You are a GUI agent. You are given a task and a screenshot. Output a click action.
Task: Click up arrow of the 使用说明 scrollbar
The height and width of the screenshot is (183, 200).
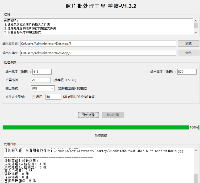(196, 21)
